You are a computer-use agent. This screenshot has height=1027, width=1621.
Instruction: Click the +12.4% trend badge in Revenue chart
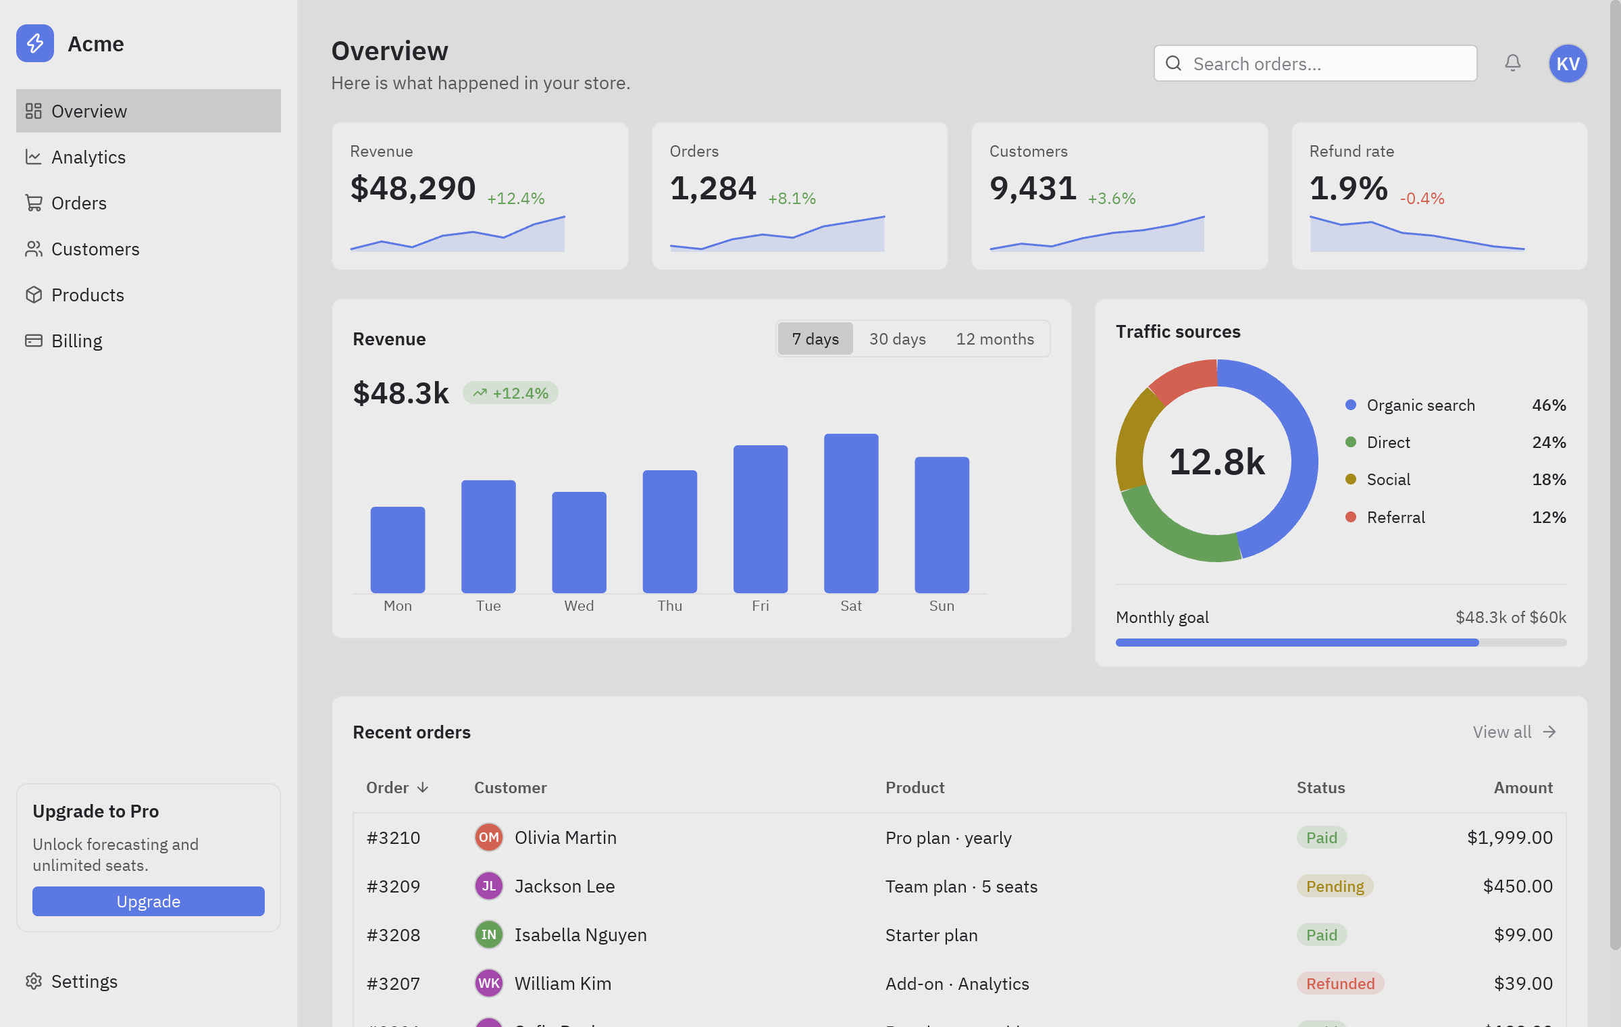(x=510, y=393)
